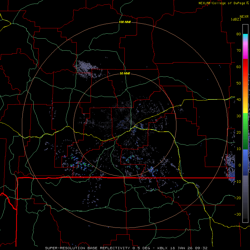
Task: Click the 40 dBZ value on the color scale
Action: pyautogui.click(x=239, y=100)
